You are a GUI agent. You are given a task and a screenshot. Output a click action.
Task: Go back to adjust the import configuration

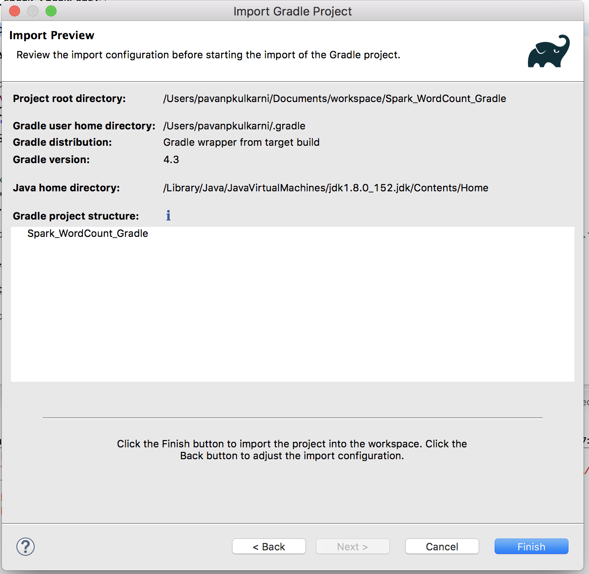269,546
